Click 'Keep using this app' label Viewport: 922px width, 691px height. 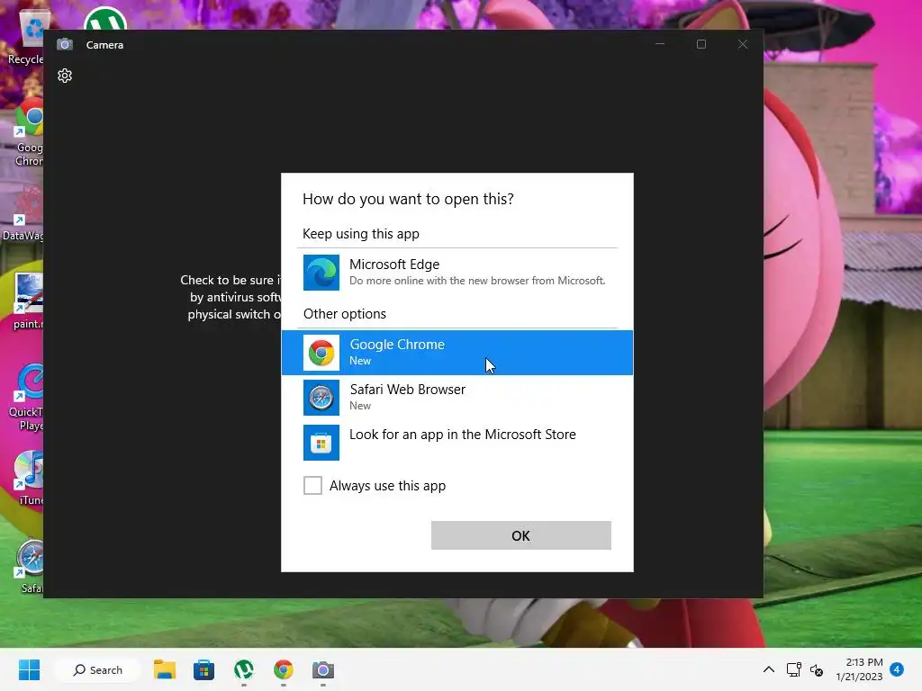coord(360,234)
